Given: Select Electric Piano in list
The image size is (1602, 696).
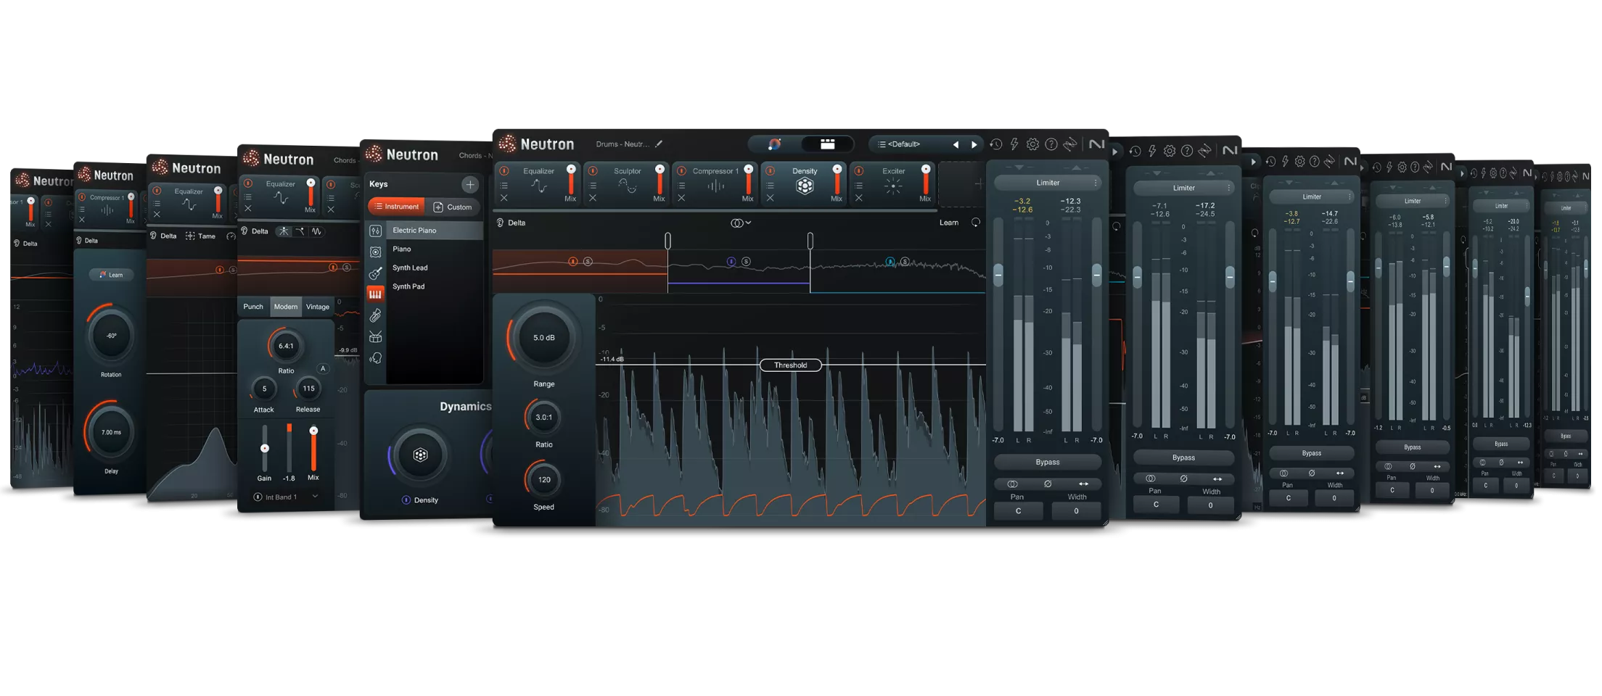Looking at the screenshot, I should coord(435,231).
